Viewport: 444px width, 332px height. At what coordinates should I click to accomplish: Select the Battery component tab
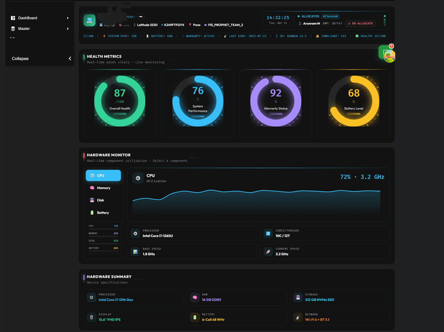(103, 213)
